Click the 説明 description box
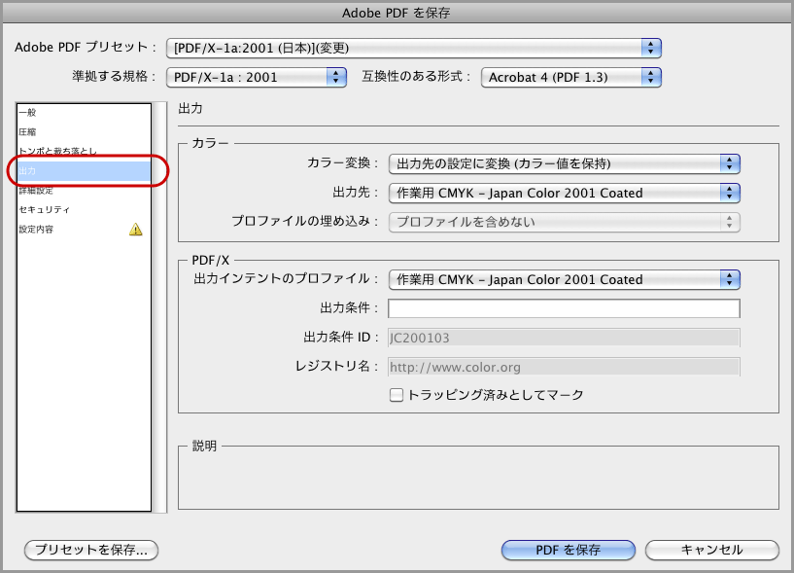Viewport: 794px width, 573px height. coord(478,478)
